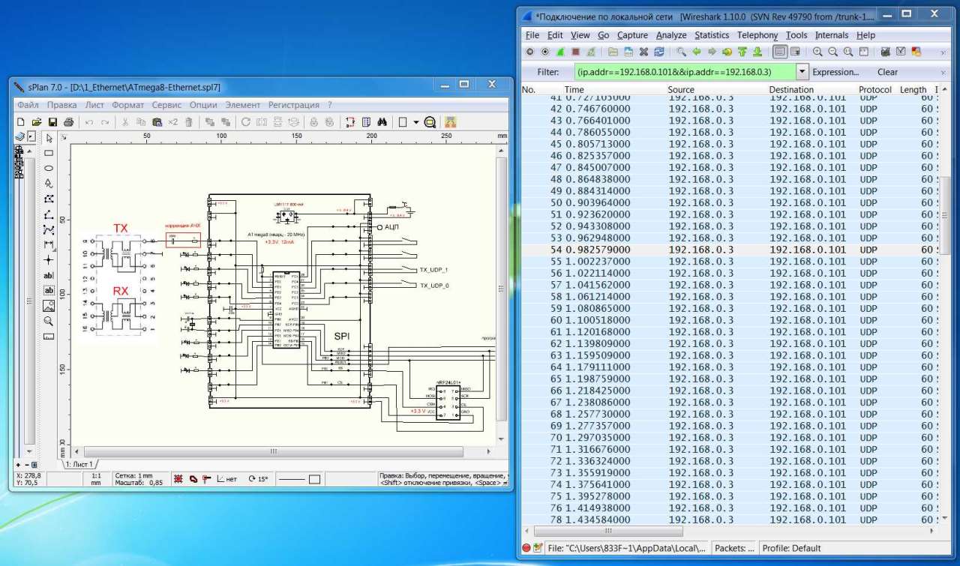
Task: Save the schematic with the floppy icon
Action: point(52,121)
